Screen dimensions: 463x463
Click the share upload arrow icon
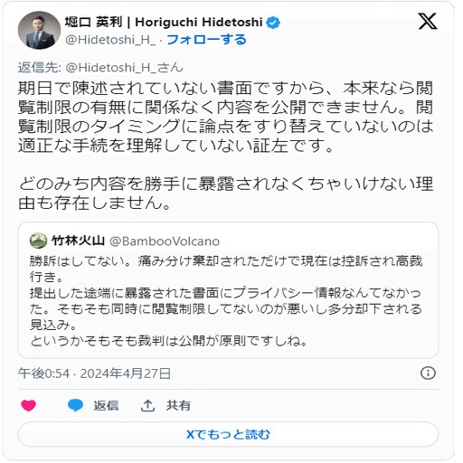(147, 405)
